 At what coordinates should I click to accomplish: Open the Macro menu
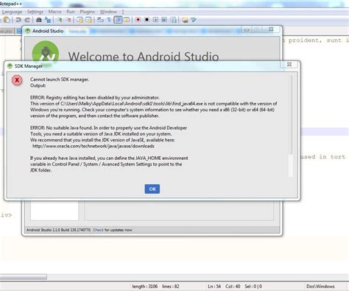tap(54, 12)
